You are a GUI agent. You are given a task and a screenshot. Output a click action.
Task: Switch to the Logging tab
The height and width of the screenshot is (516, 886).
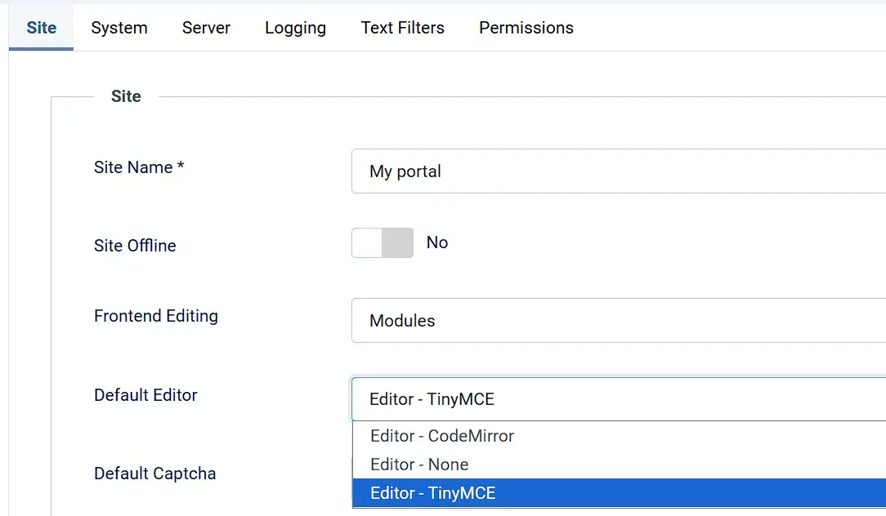click(295, 27)
